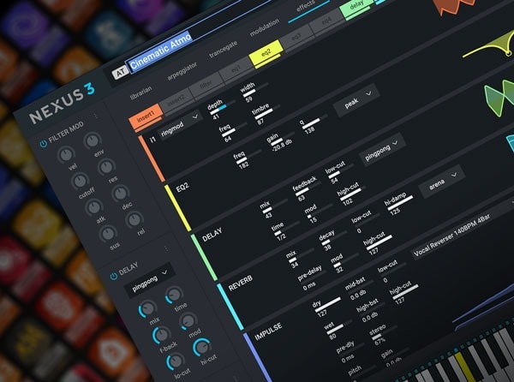Click the hi-cut knob in left DELAY panel
The image size is (514, 382).
click(x=202, y=347)
